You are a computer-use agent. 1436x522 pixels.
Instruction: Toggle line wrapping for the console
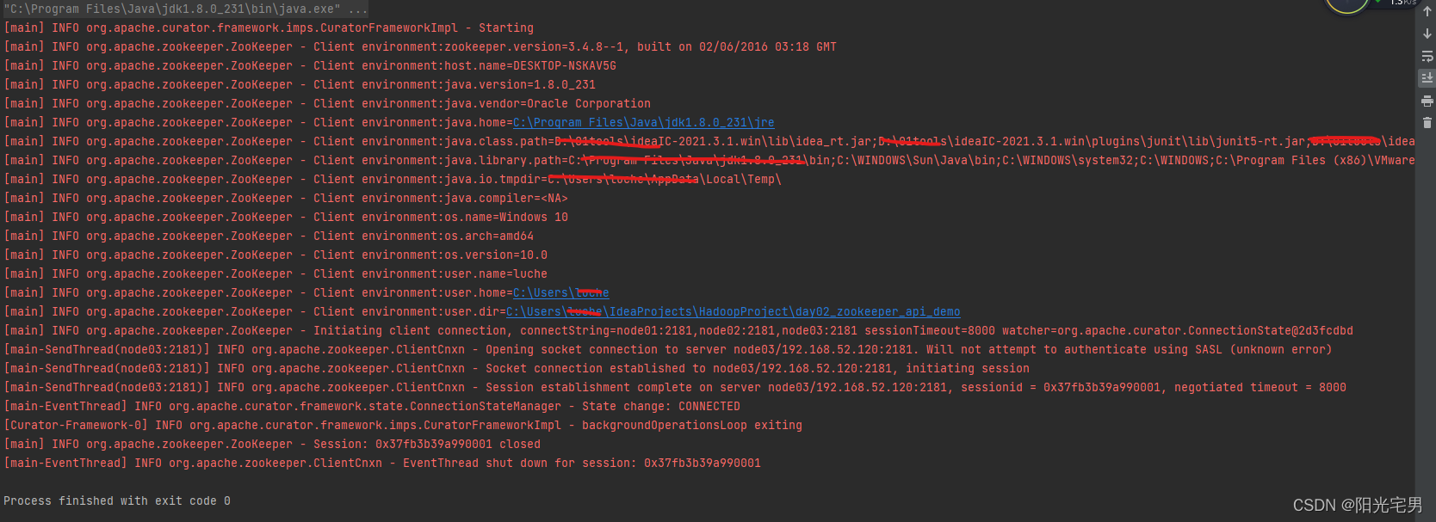(x=1427, y=56)
